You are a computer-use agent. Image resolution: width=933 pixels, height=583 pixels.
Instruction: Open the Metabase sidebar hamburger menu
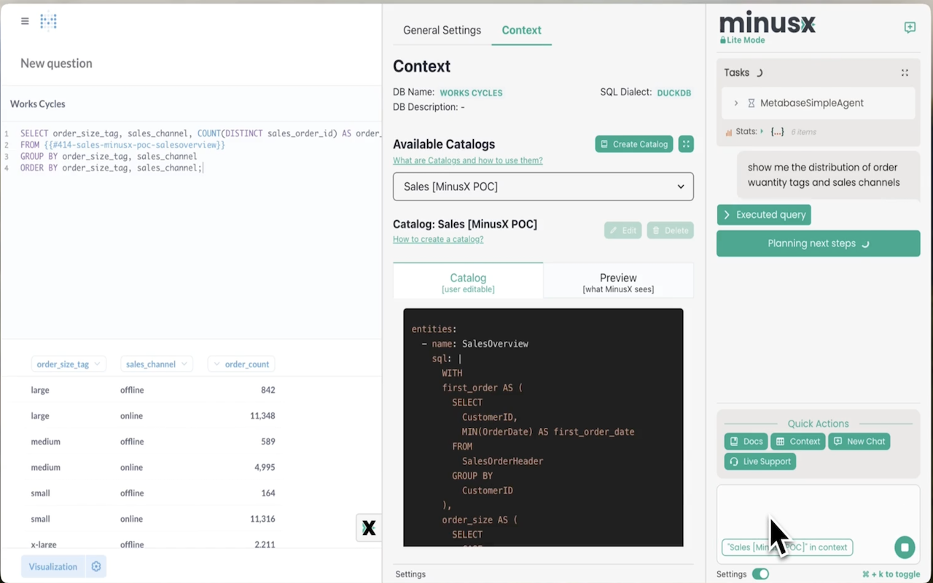tap(24, 21)
